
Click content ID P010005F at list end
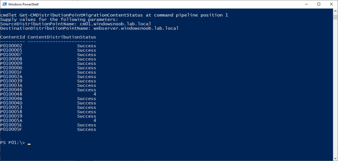(11, 129)
